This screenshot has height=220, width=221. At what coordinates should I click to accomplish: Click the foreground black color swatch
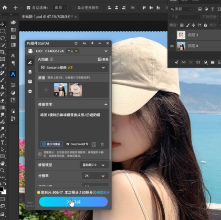pos(1,189)
